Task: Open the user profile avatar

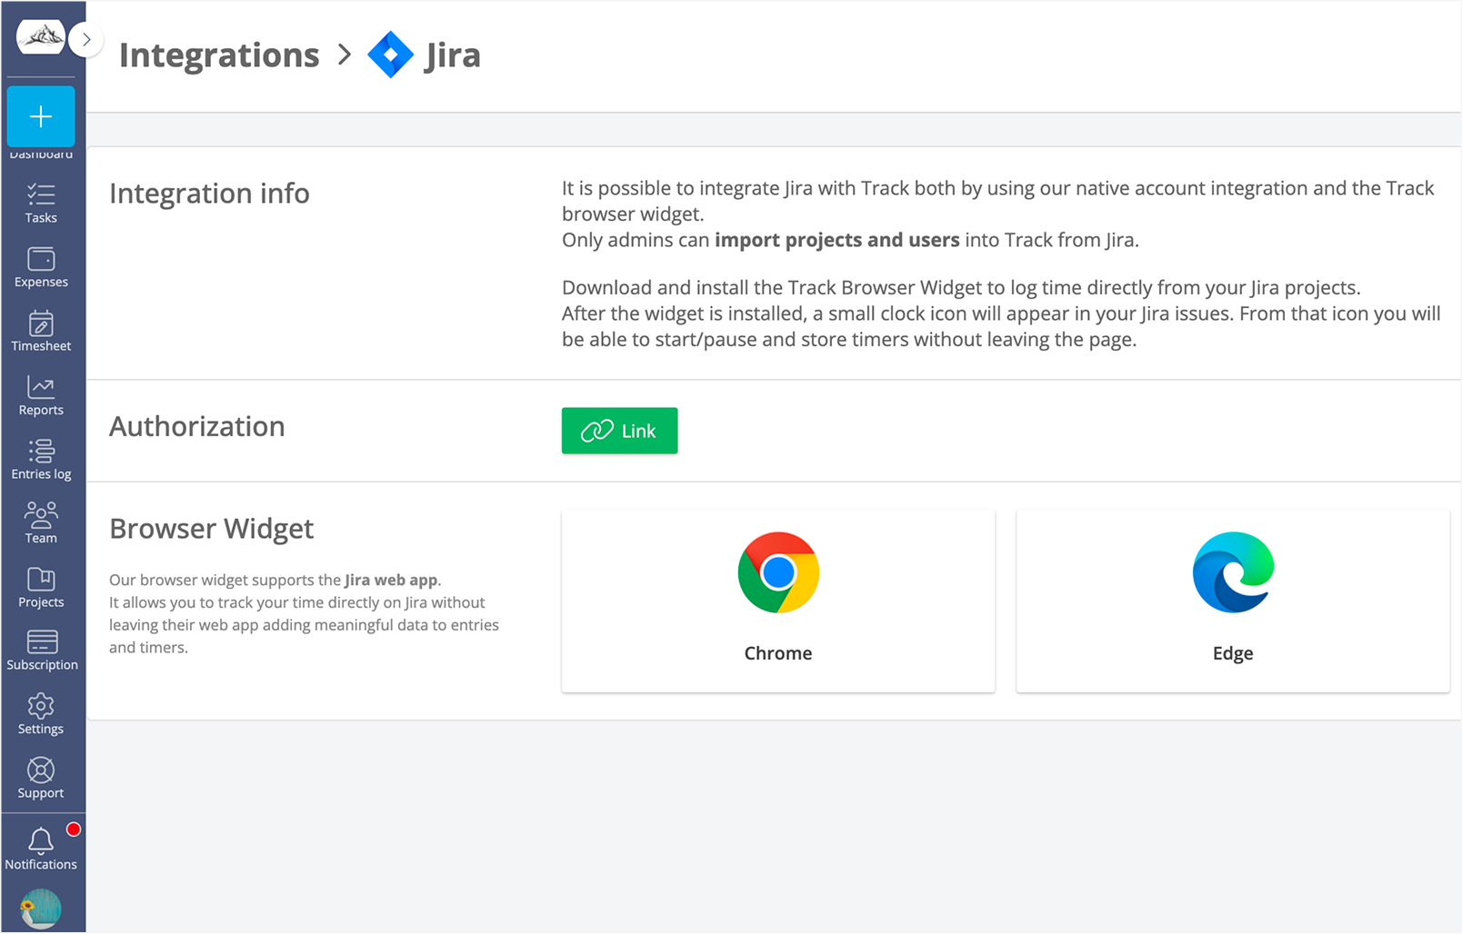Action: 41,908
